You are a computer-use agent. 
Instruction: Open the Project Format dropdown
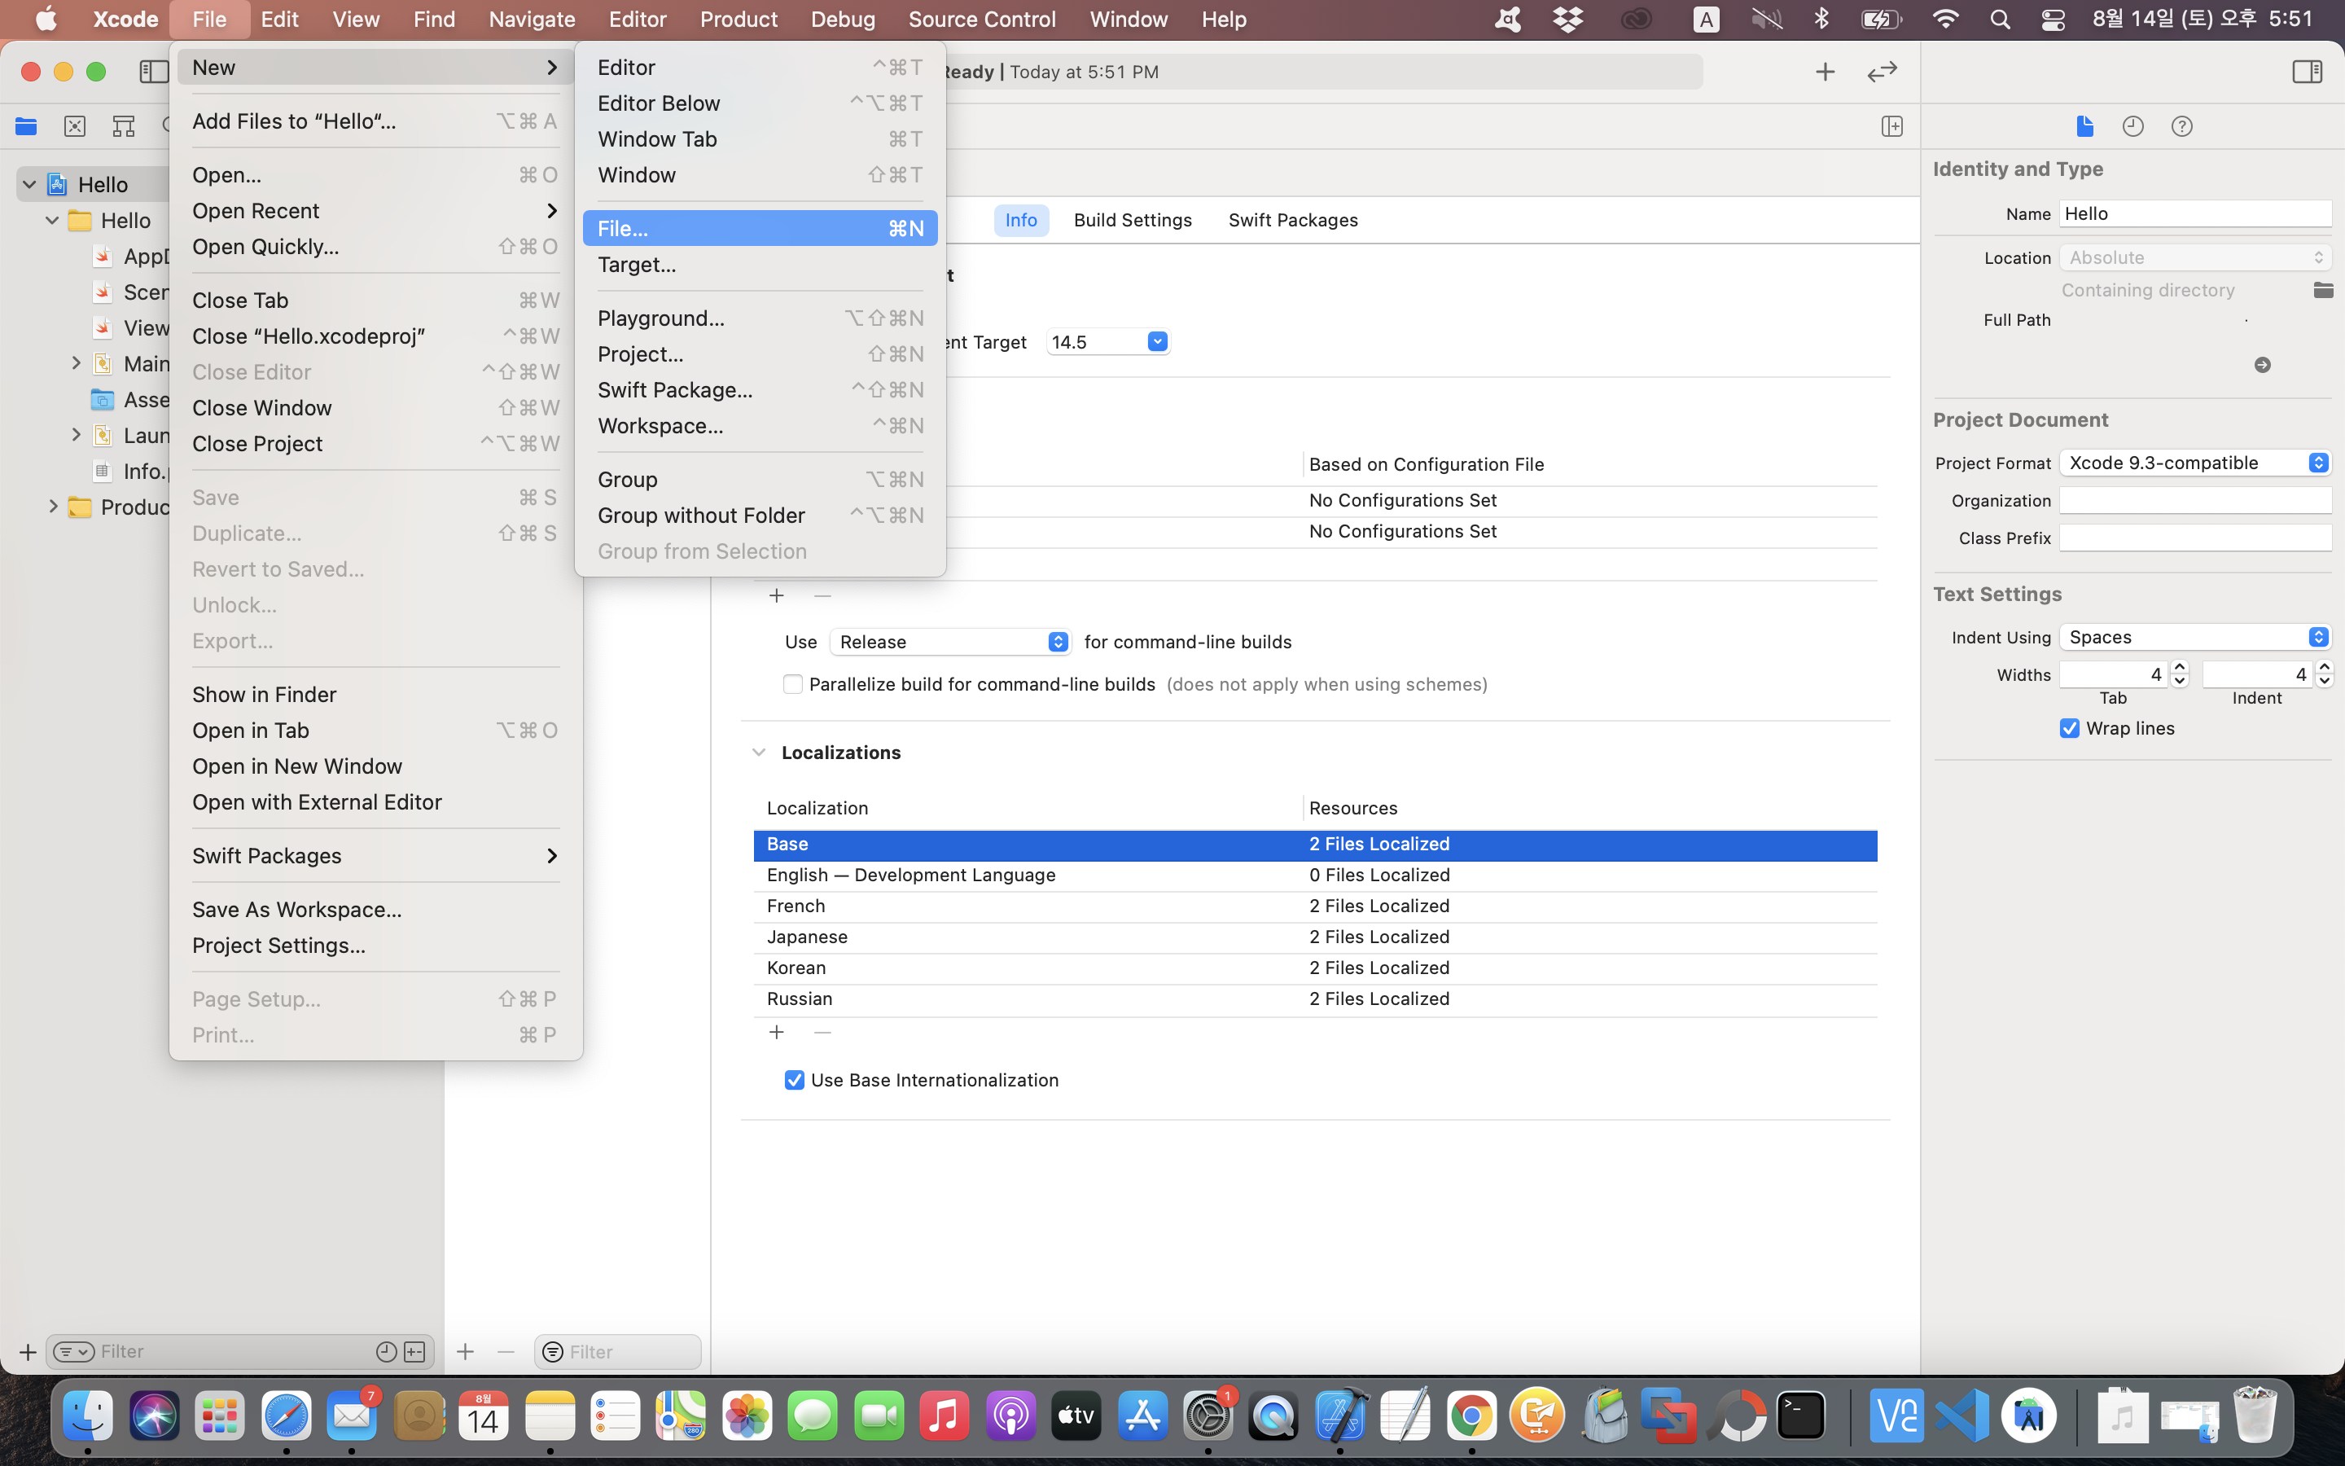[x=2194, y=463]
